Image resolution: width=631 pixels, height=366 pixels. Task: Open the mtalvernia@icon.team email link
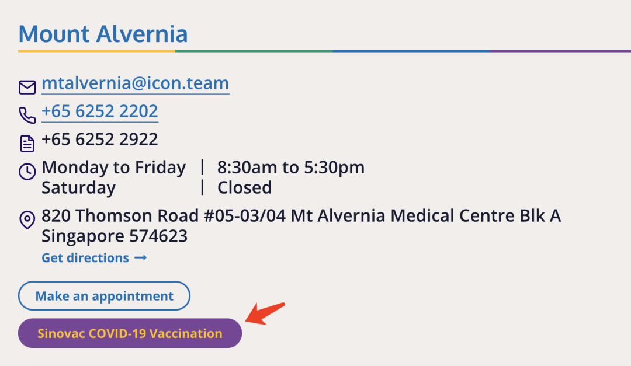(135, 83)
